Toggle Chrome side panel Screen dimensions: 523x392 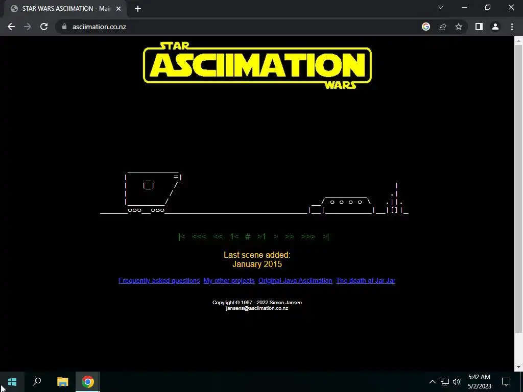click(x=479, y=27)
